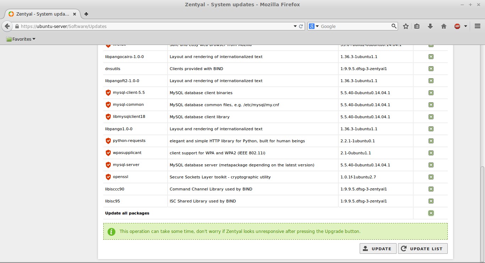Toggle the checkbox for dnsutils
This screenshot has height=263, width=485.
point(431,69)
